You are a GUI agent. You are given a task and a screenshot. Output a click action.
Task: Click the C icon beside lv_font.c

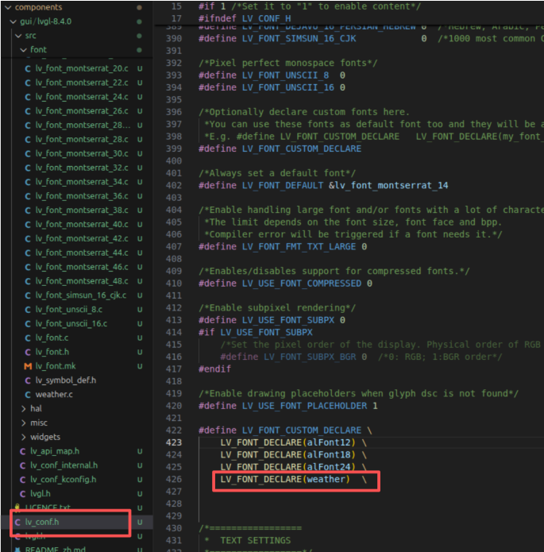click(28, 338)
